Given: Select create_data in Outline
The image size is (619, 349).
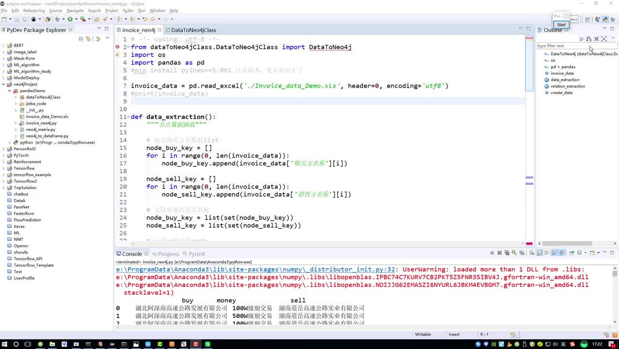Looking at the screenshot, I should [561, 93].
